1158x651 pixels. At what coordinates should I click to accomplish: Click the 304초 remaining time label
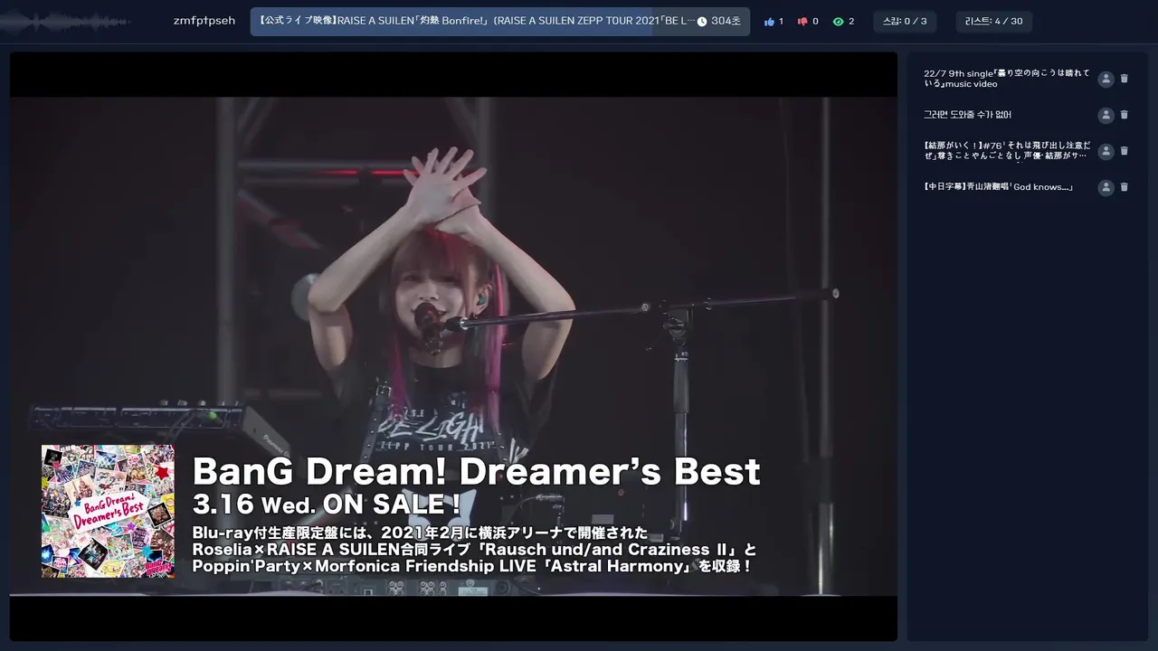(726, 22)
